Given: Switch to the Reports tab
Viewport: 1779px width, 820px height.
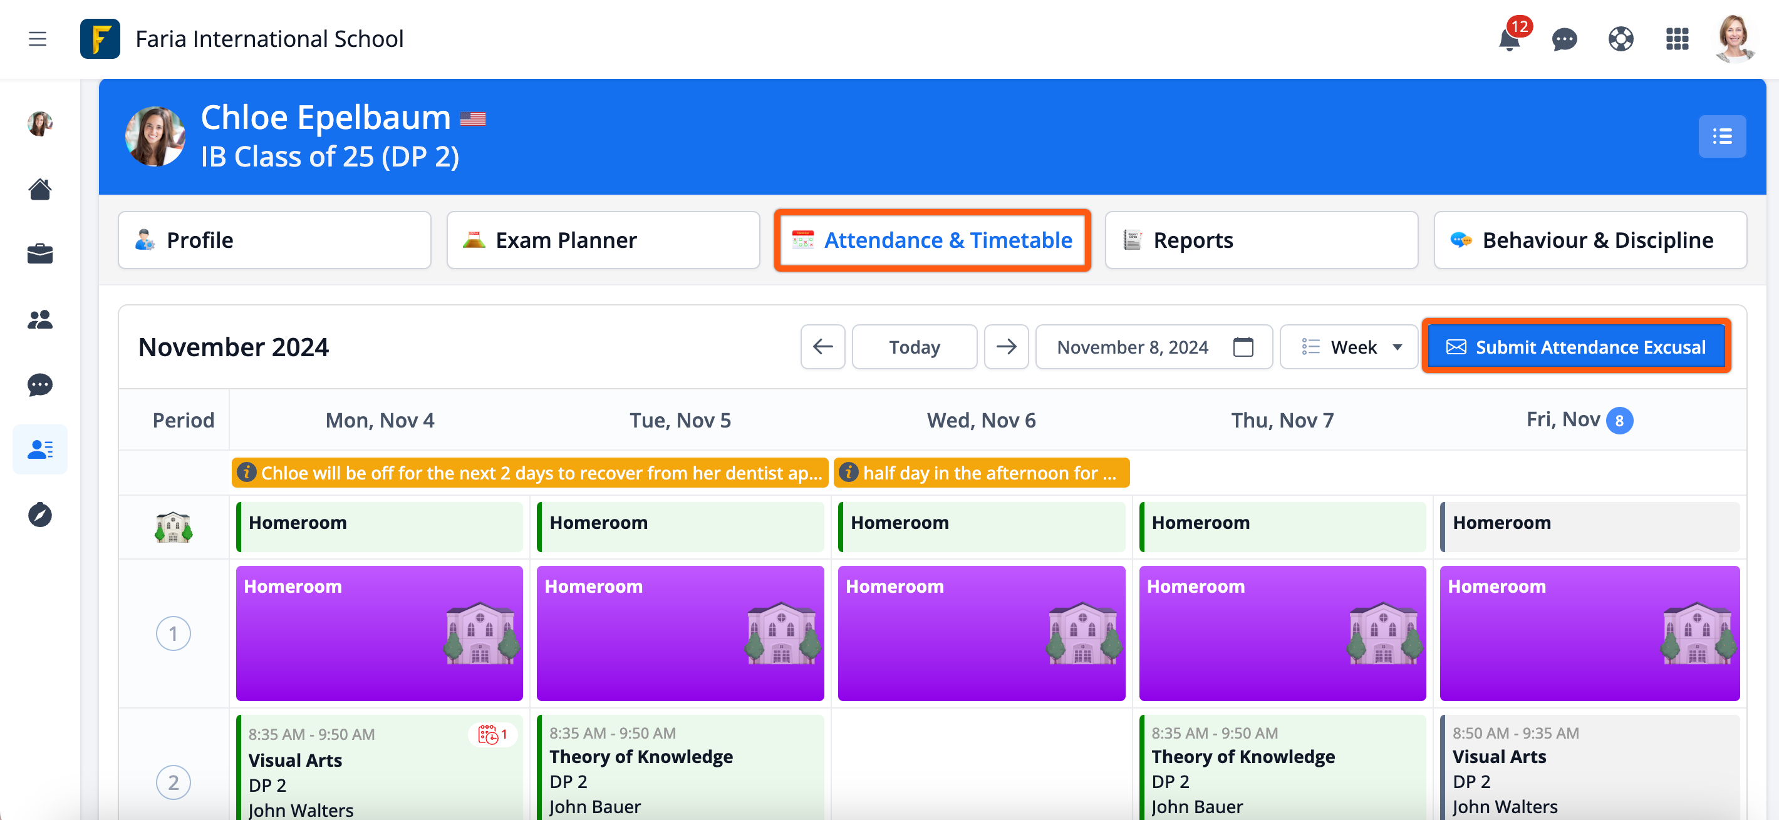Looking at the screenshot, I should click(1261, 240).
